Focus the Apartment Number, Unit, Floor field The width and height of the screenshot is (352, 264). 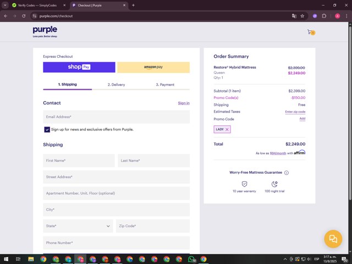point(116,193)
